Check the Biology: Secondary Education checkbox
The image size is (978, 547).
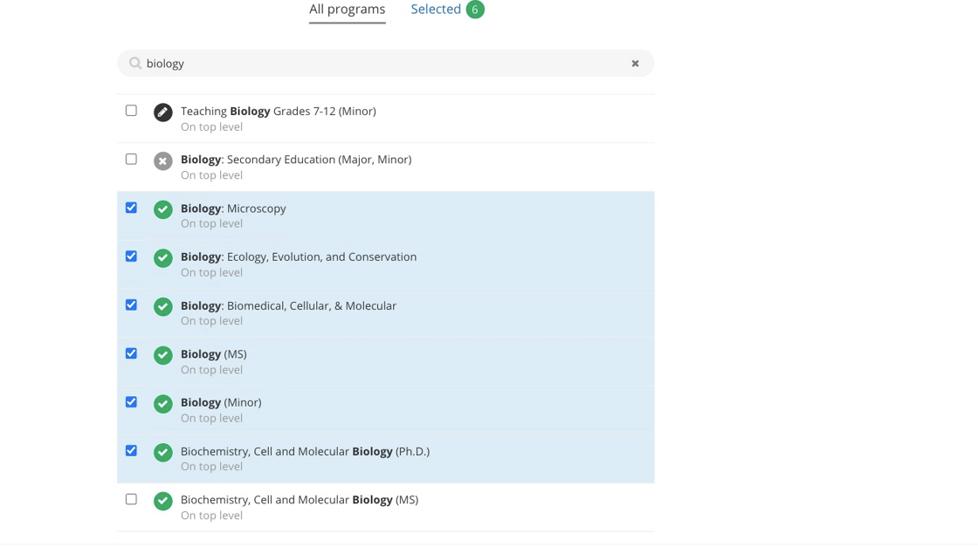coord(131,160)
